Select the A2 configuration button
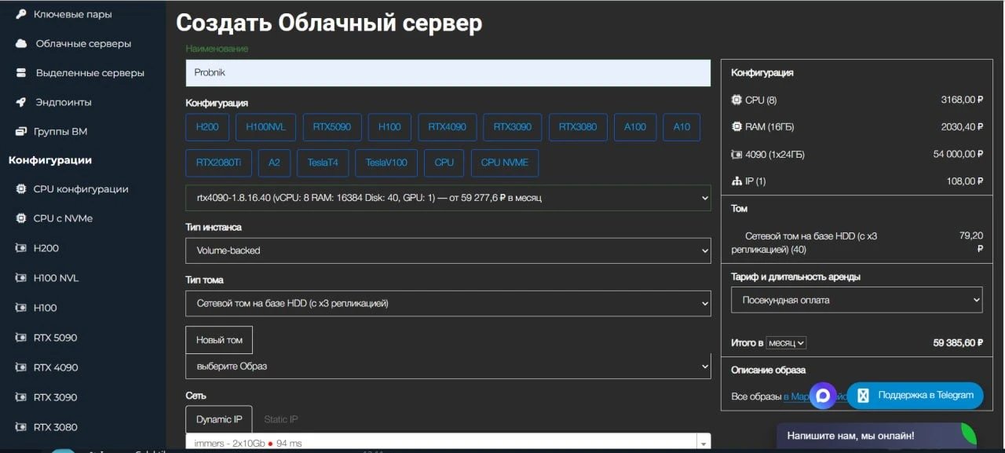1005x453 pixels. tap(274, 163)
